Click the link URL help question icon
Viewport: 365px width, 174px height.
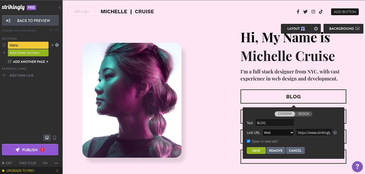(335, 133)
